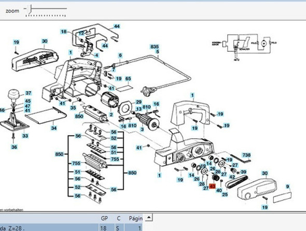The image size is (306, 231).
Task: Click label 19 below the belt cover screw
Action: pos(265,207)
